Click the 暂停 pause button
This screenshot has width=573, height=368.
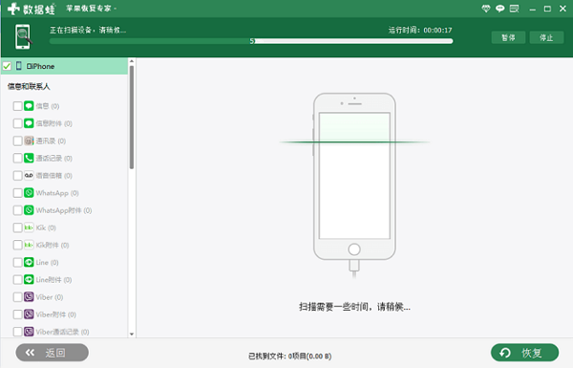508,37
